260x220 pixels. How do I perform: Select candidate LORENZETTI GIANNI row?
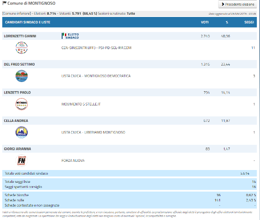(129, 36)
